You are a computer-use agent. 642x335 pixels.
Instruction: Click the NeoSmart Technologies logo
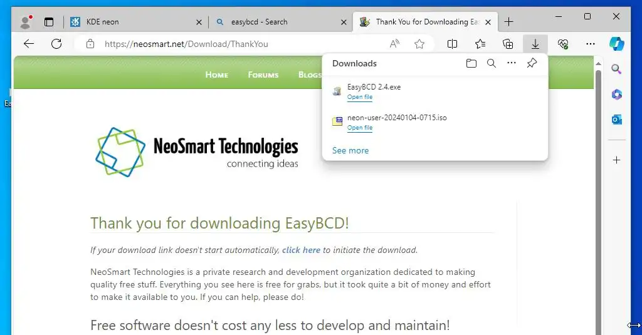[x=196, y=152]
